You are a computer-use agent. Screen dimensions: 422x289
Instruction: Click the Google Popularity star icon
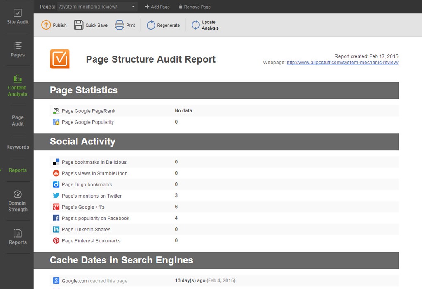[56, 122]
